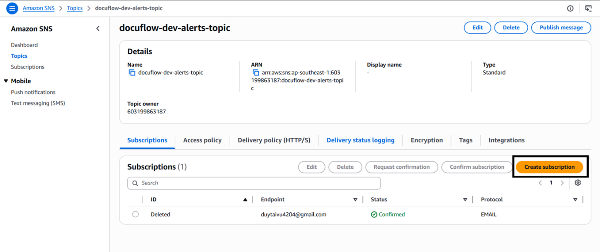Image resolution: width=600 pixels, height=252 pixels.
Task: Sort by Status column arrow
Action: 465,200
